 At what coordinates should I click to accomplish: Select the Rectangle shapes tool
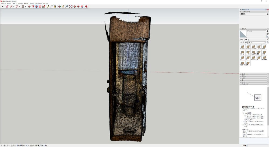23,6
